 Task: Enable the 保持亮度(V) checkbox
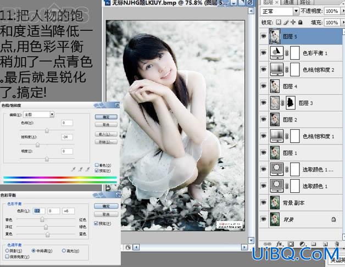coord(7,257)
